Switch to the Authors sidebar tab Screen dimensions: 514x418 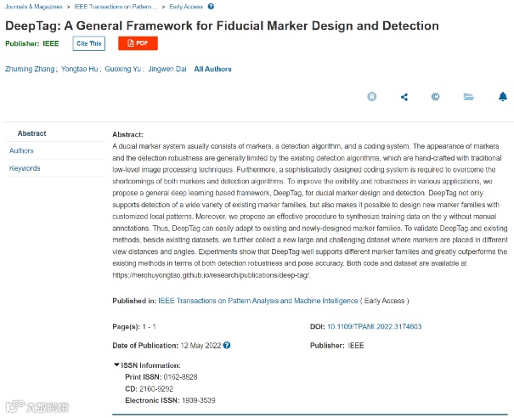click(21, 150)
